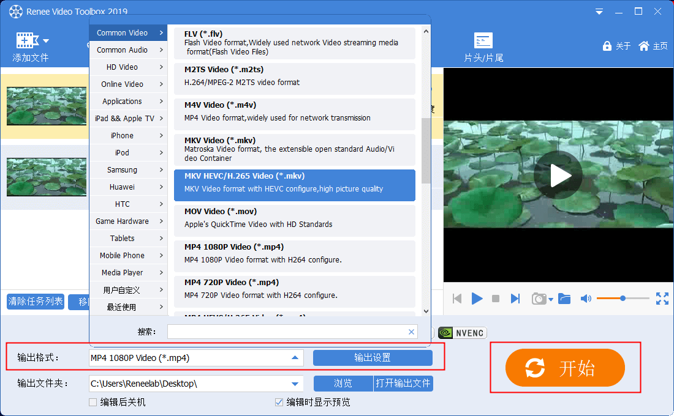Viewport: 674px width, 416px height.
Task: Select the second lotus video thumbnail
Action: pyautogui.click(x=47, y=177)
